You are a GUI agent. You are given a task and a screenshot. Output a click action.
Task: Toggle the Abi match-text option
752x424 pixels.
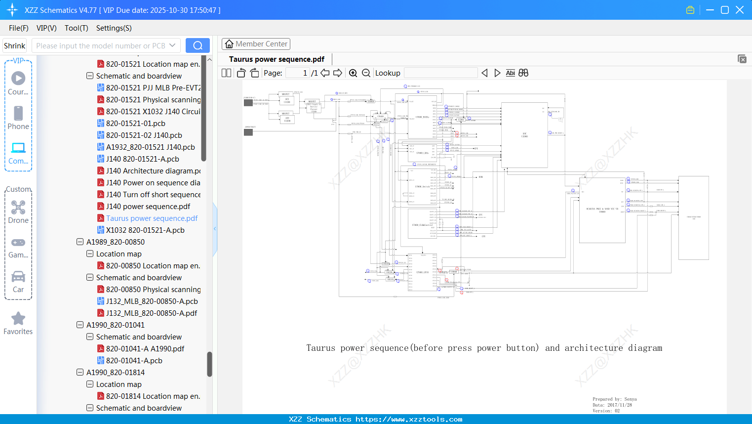click(510, 73)
